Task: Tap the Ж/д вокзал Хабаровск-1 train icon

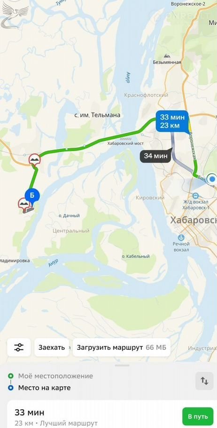Action: click(195, 196)
